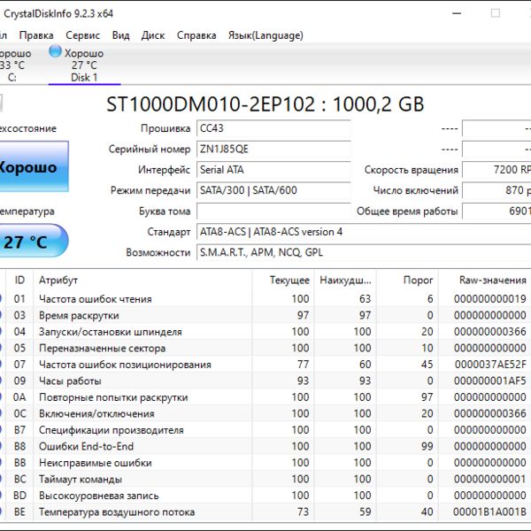Screen dimensions: 531x531
Task: Click the Стандарт field ATA8-ACS
Action: pos(364,232)
